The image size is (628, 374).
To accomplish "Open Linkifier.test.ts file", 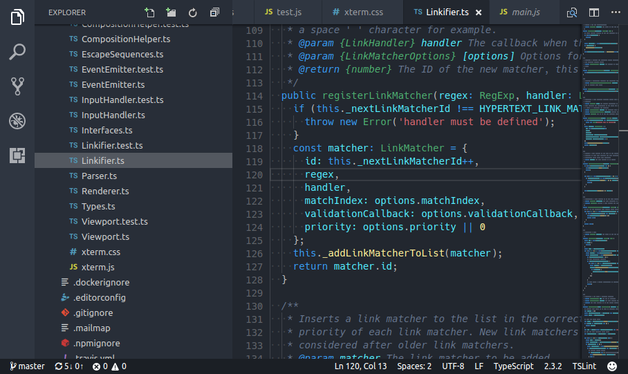I will [133, 145].
